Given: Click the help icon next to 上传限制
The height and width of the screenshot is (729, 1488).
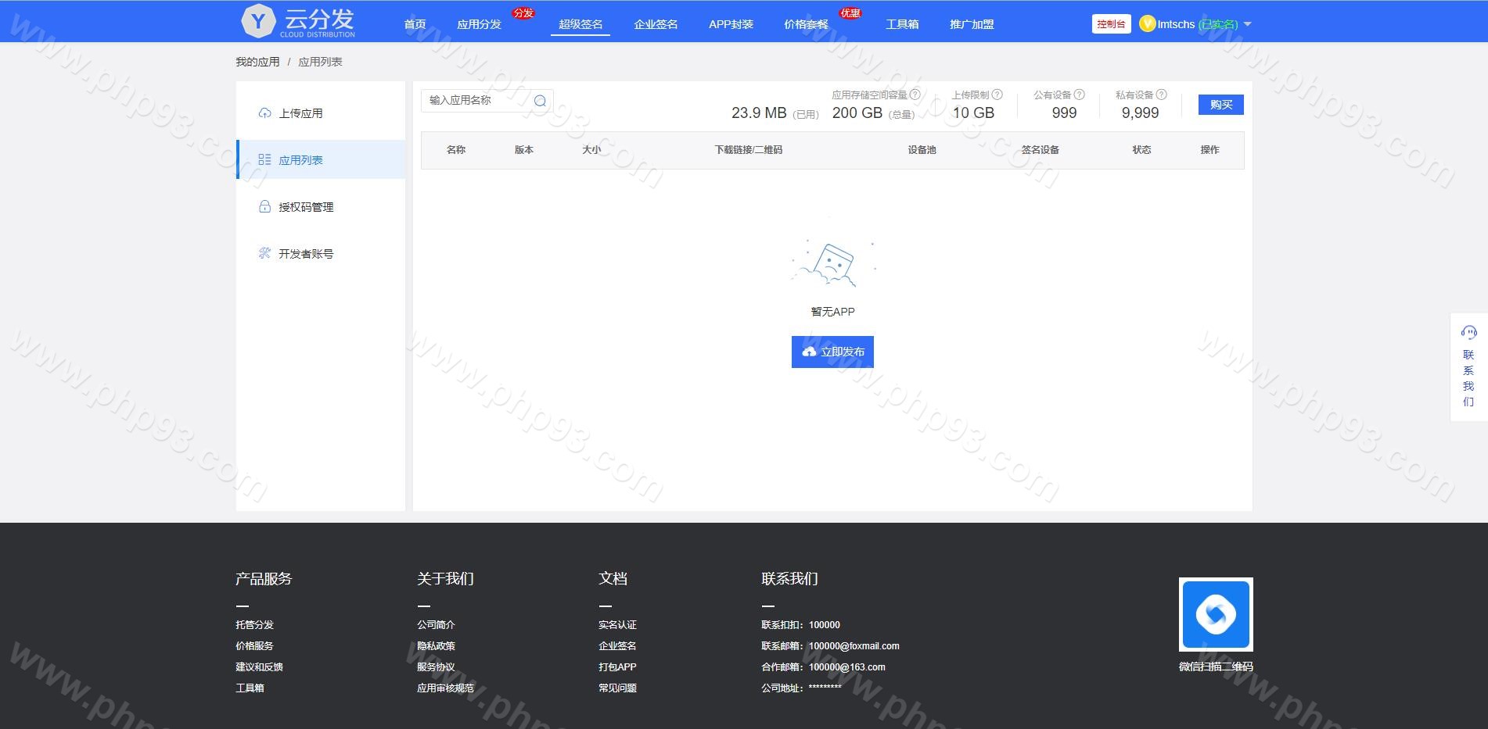Looking at the screenshot, I should click(997, 95).
